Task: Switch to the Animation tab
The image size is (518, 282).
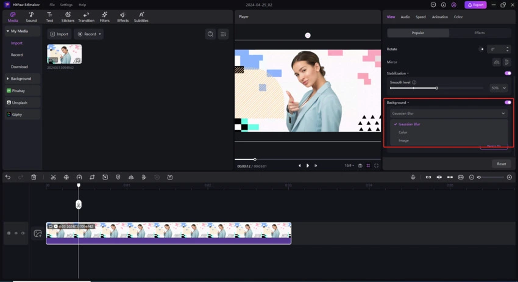Action: [439, 17]
